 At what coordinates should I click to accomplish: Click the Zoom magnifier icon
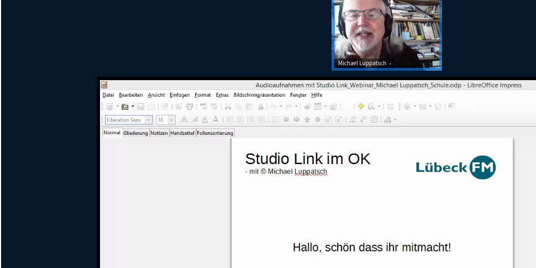point(371,107)
